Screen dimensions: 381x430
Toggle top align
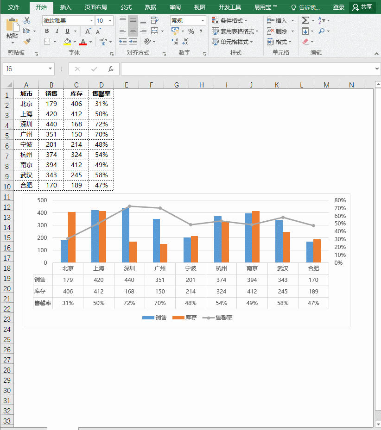[123, 20]
